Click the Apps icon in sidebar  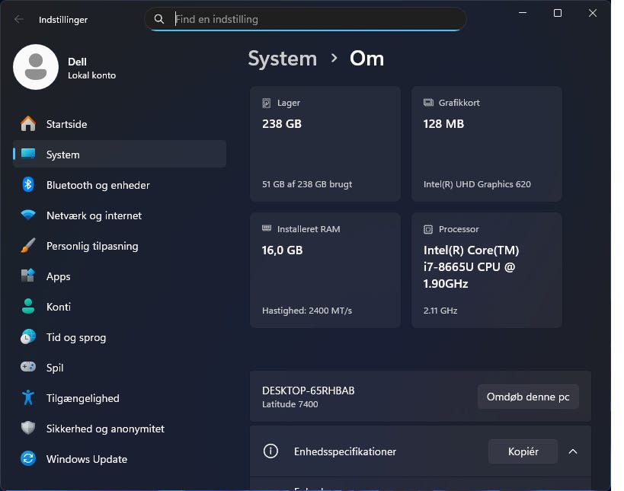click(28, 276)
